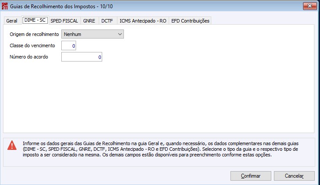320x185 pixels.
Task: Go to the GNRE tab
Action: [90, 21]
